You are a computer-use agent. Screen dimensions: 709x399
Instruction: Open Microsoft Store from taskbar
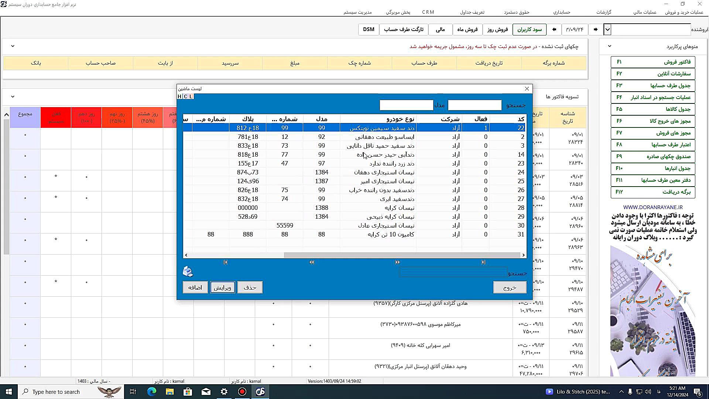[x=188, y=392]
